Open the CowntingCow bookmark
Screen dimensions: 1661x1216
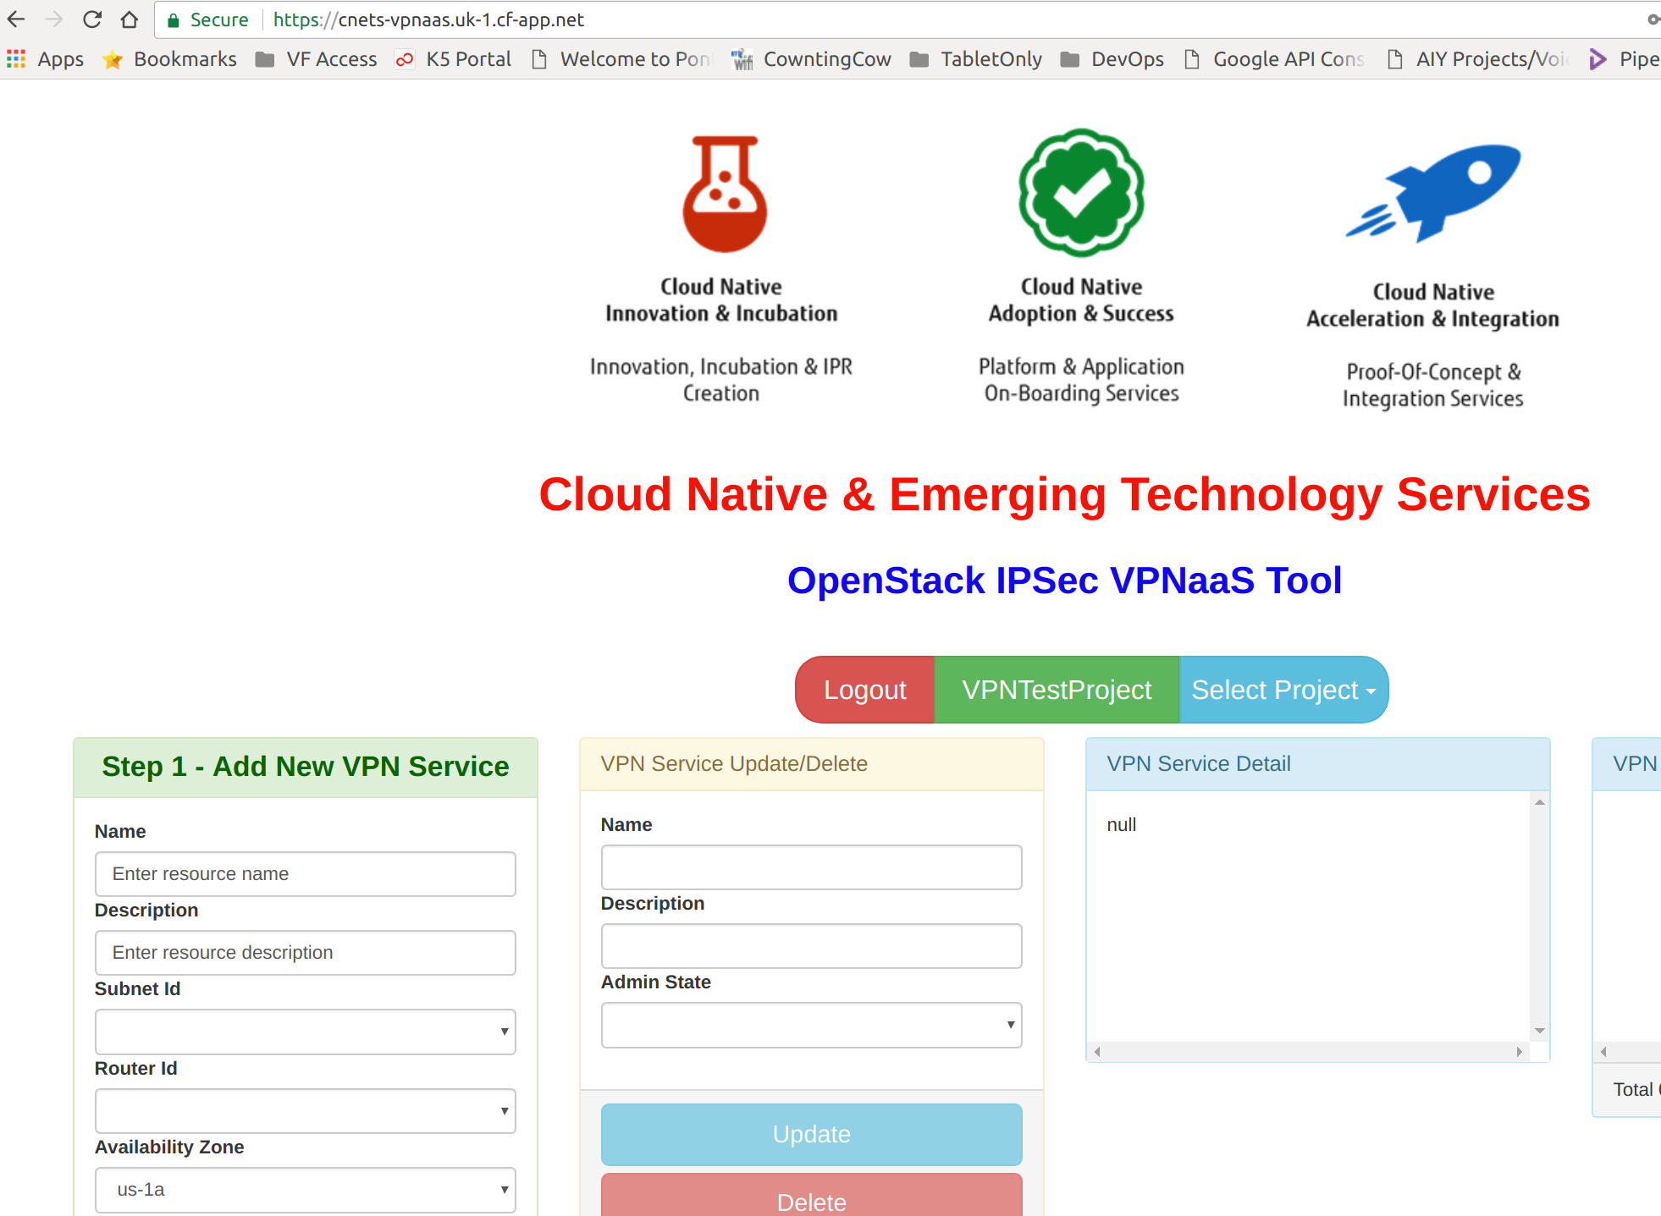coord(811,59)
